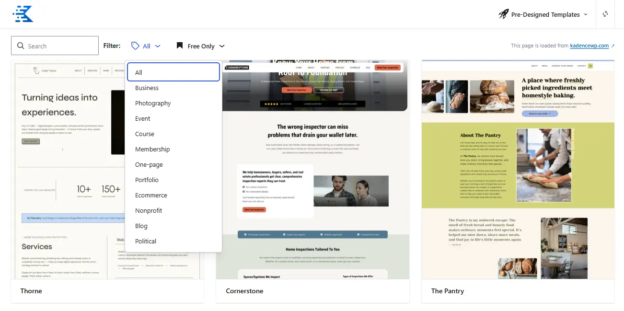624x311 pixels.
Task: Choose the Nonprofit category
Action: 173,210
